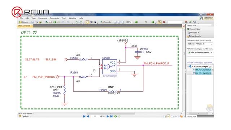The height and width of the screenshot is (130, 231).
Task: Click the 300% zoom level field
Action: click(x=129, y=22)
